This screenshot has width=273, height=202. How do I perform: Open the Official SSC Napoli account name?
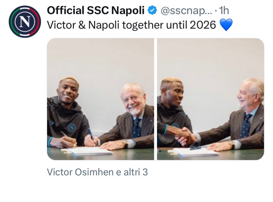(96, 10)
